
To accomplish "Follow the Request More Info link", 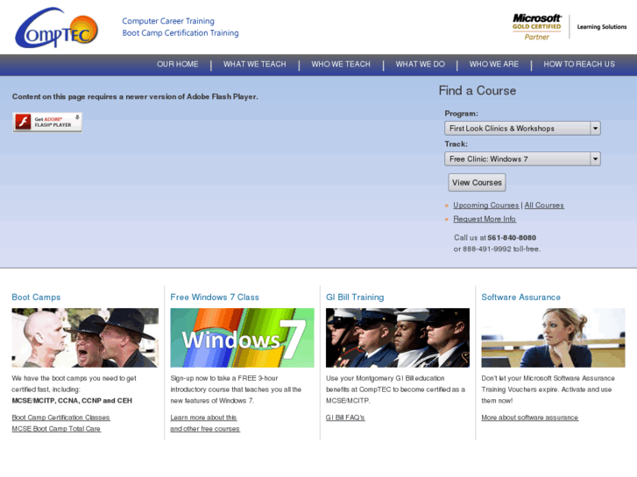I will coord(485,219).
